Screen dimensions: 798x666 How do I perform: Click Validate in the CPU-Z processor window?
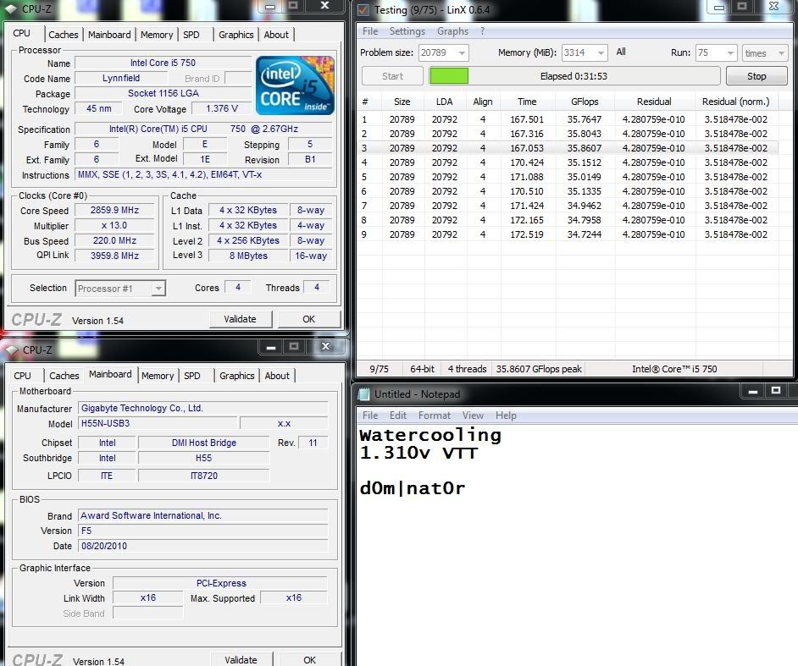coord(241,319)
